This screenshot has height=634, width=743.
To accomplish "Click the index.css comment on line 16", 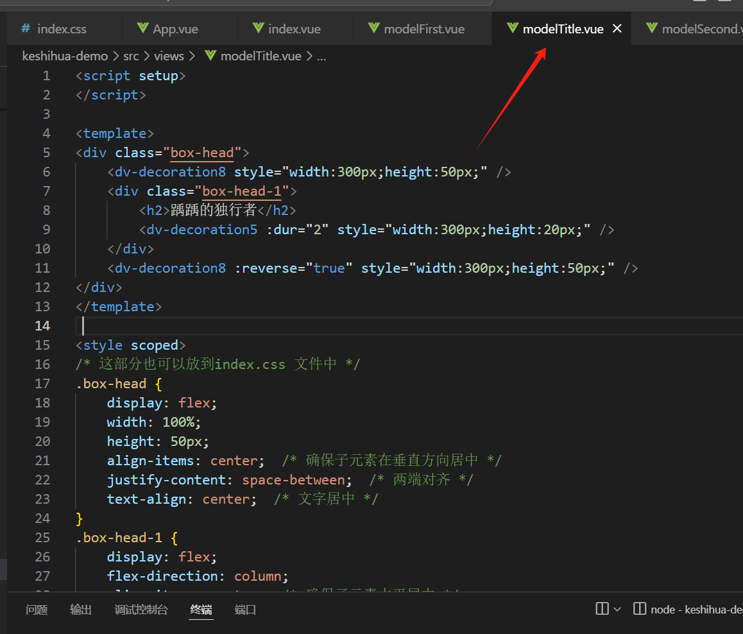I will [218, 364].
